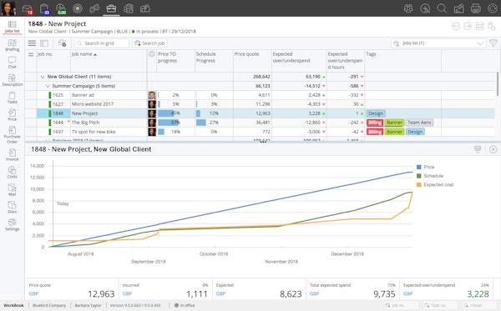Click the magnifier search icon in top bar
The height and width of the screenshot is (311, 501).
pyautogui.click(x=442, y=8)
